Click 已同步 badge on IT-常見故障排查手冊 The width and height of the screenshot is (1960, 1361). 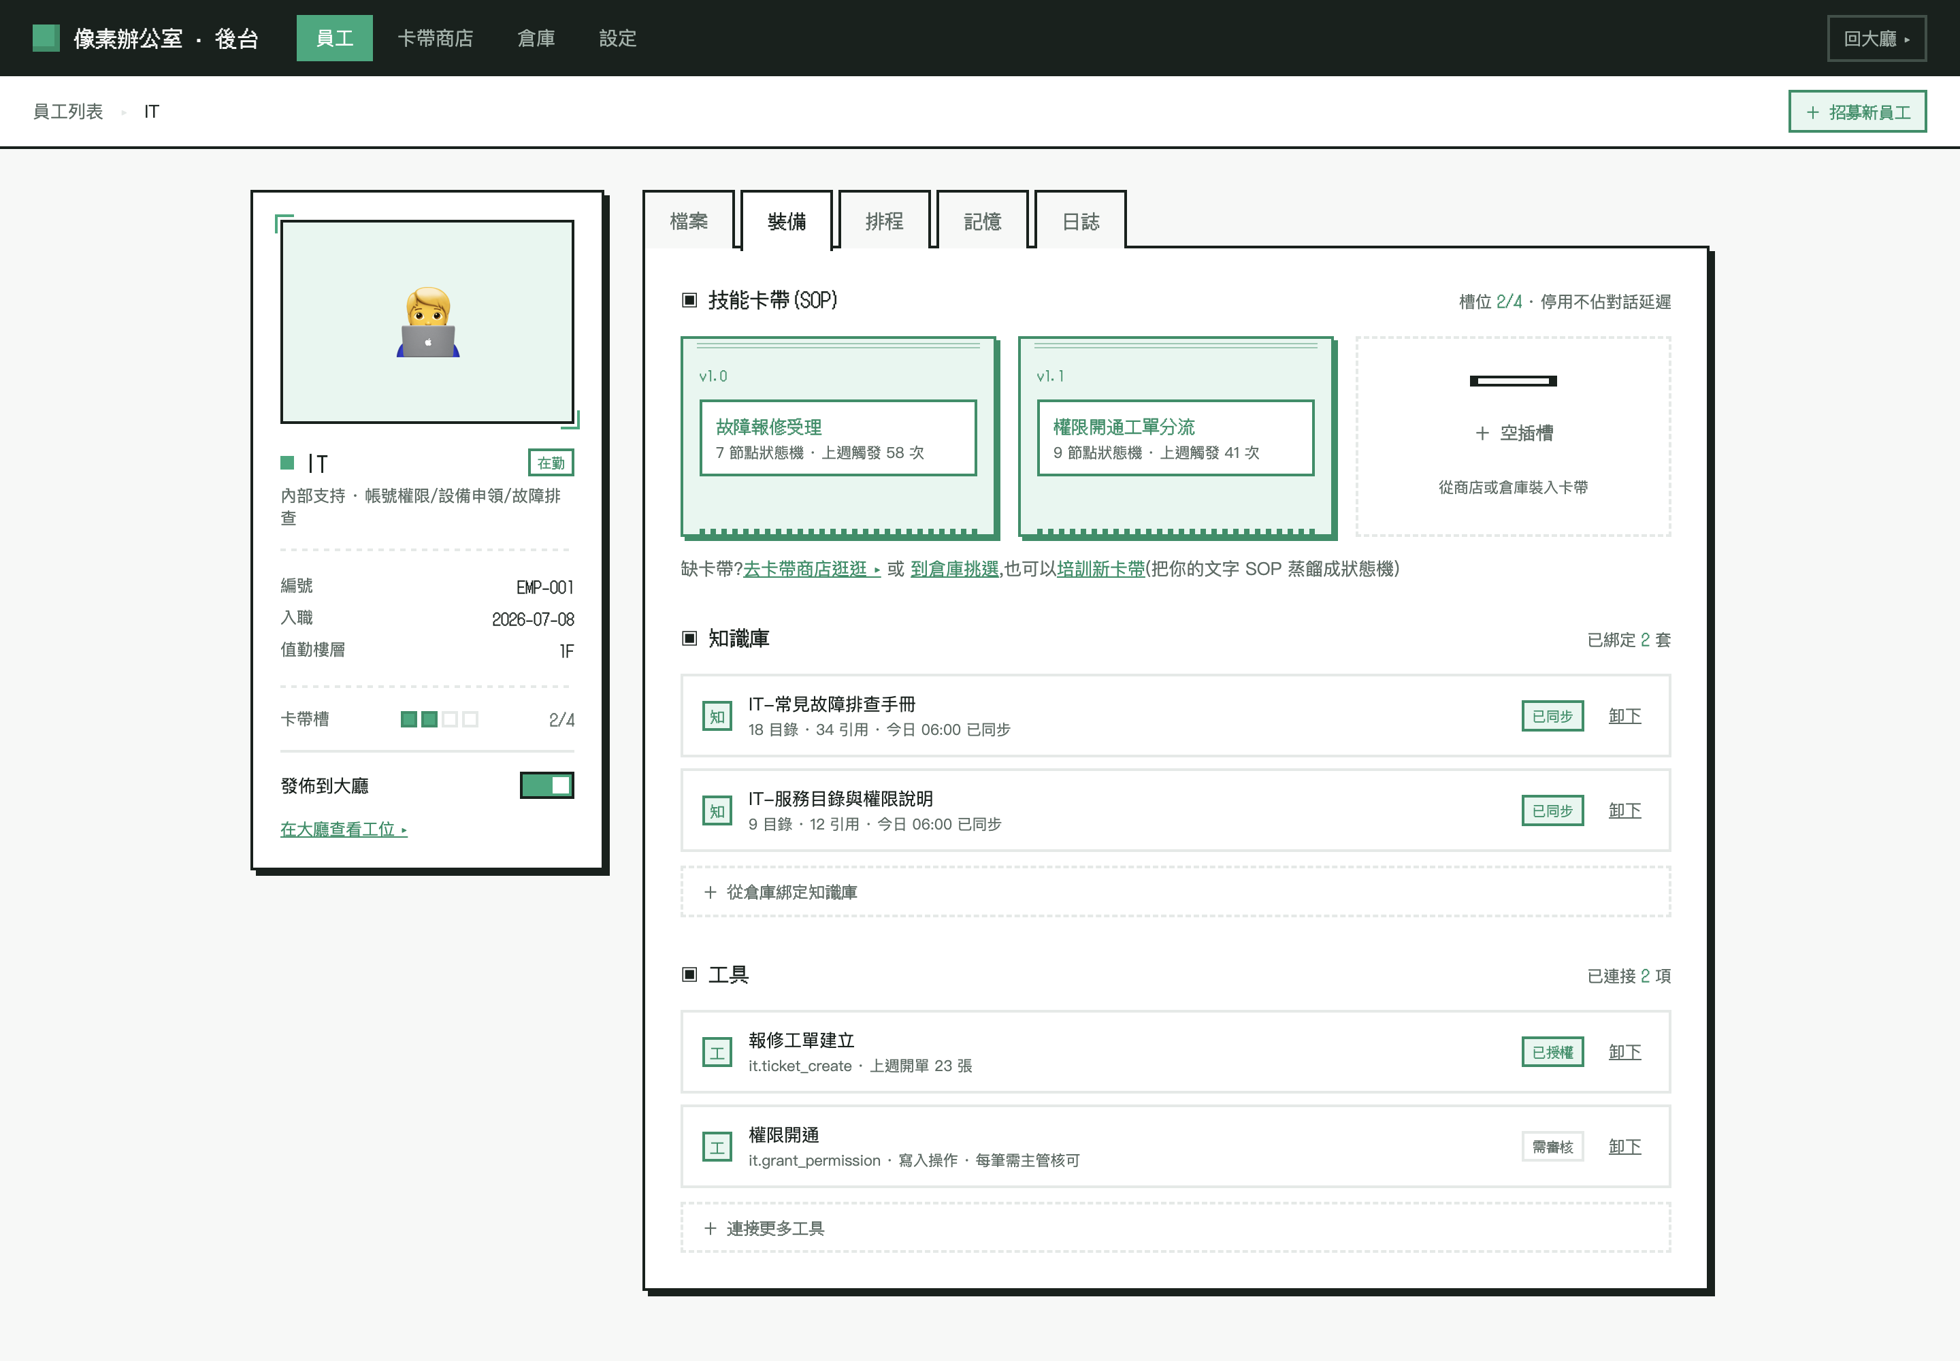click(1552, 717)
